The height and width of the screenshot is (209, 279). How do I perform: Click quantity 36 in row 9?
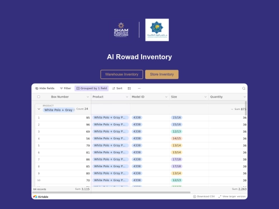tap(245, 173)
